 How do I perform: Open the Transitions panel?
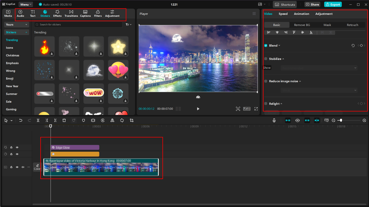click(71, 14)
